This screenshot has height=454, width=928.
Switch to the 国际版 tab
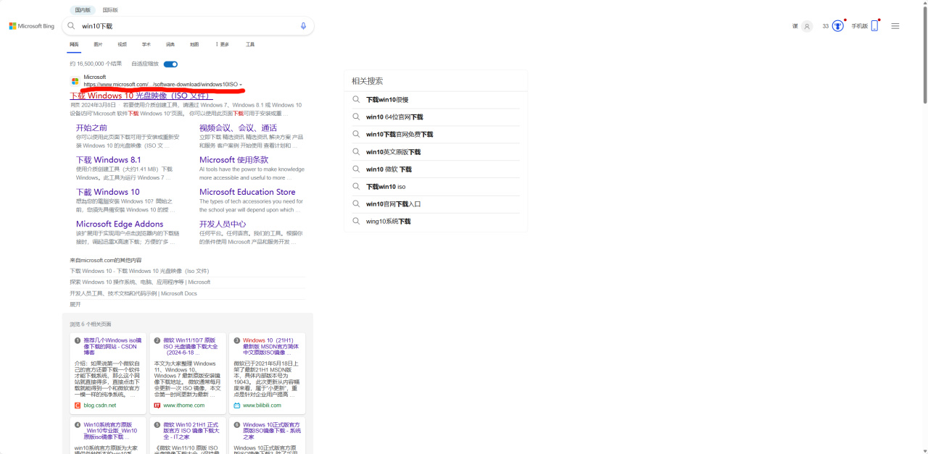click(x=110, y=10)
